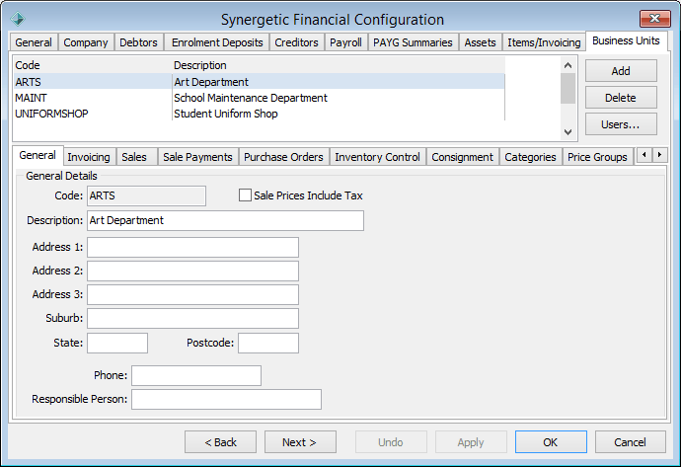
Task: Click the left tab scroll arrow
Action: click(x=644, y=155)
